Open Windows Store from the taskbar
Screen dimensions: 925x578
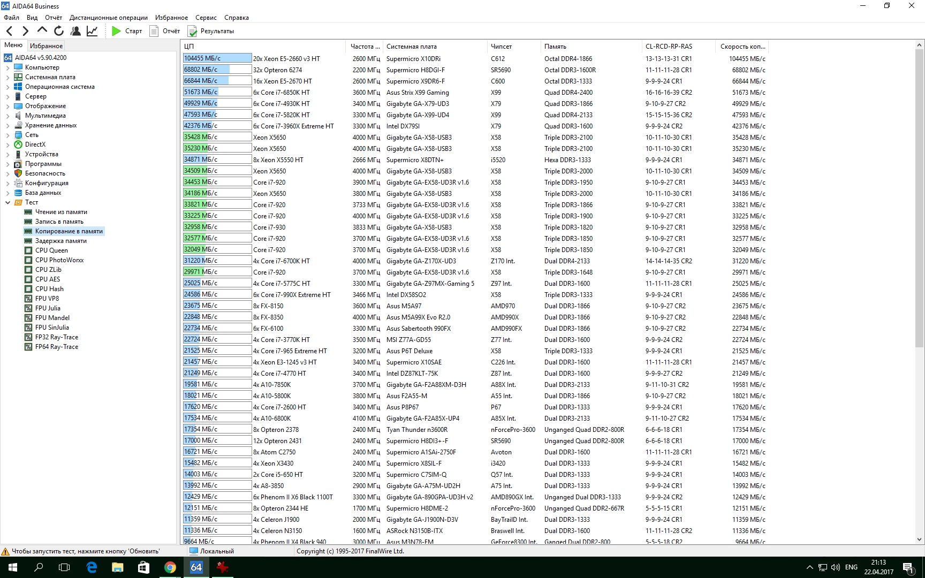click(144, 567)
